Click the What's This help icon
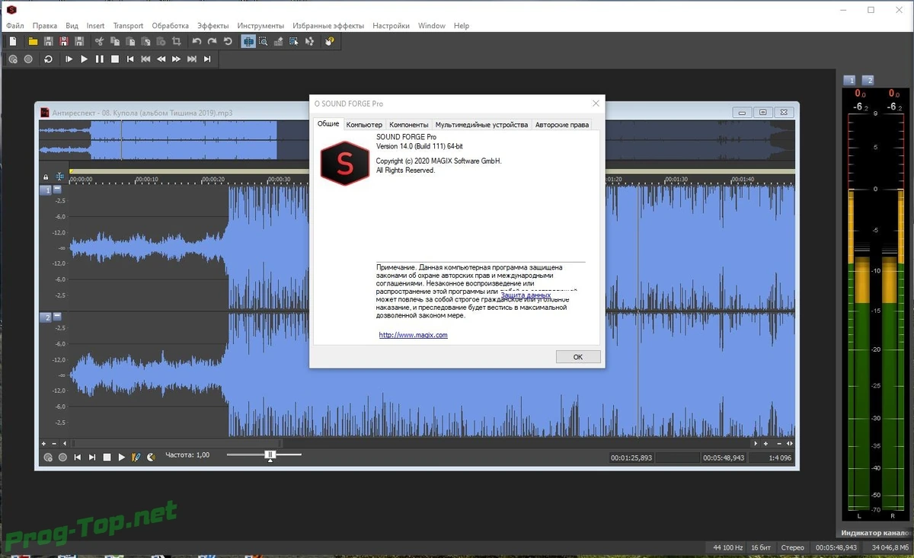This screenshot has height=558, width=914. pos(329,41)
